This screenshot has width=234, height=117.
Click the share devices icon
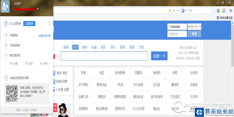pyautogui.click(x=6, y=78)
